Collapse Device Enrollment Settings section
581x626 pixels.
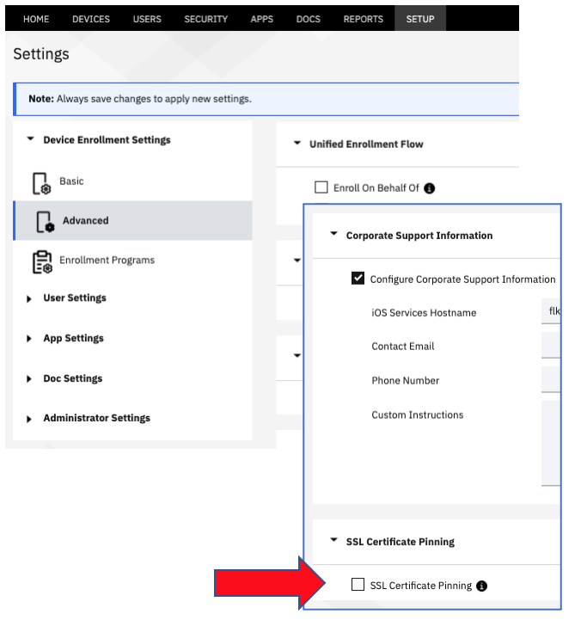(x=30, y=139)
